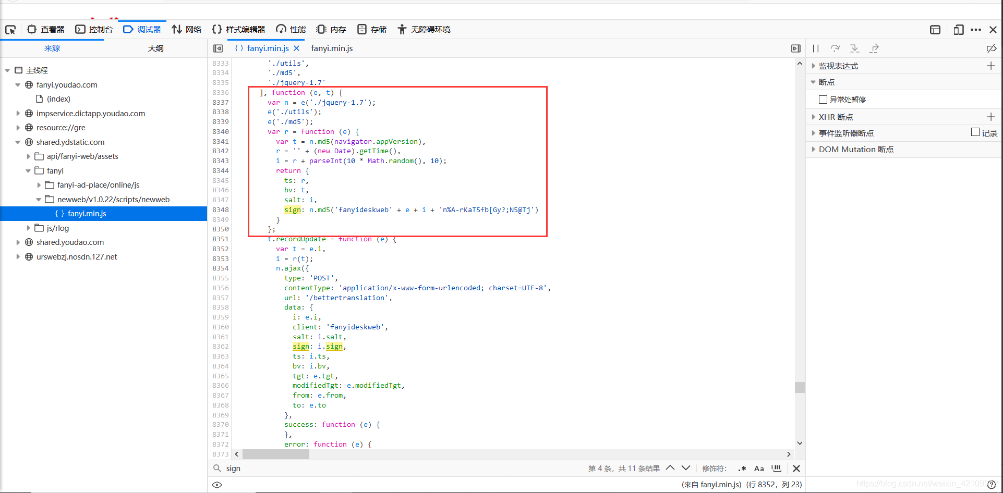The image size is (1003, 493).
Task: Click the vertical code scrollbar thumb
Action: pos(800,387)
